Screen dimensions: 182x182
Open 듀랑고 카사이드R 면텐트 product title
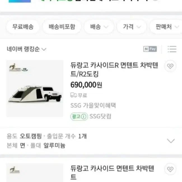[x=114, y=69]
